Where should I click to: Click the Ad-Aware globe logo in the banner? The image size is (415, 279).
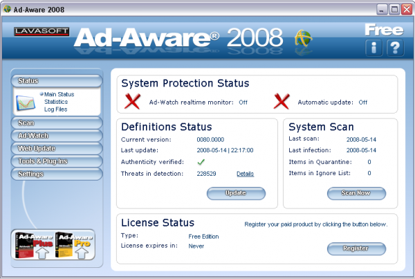(304, 39)
